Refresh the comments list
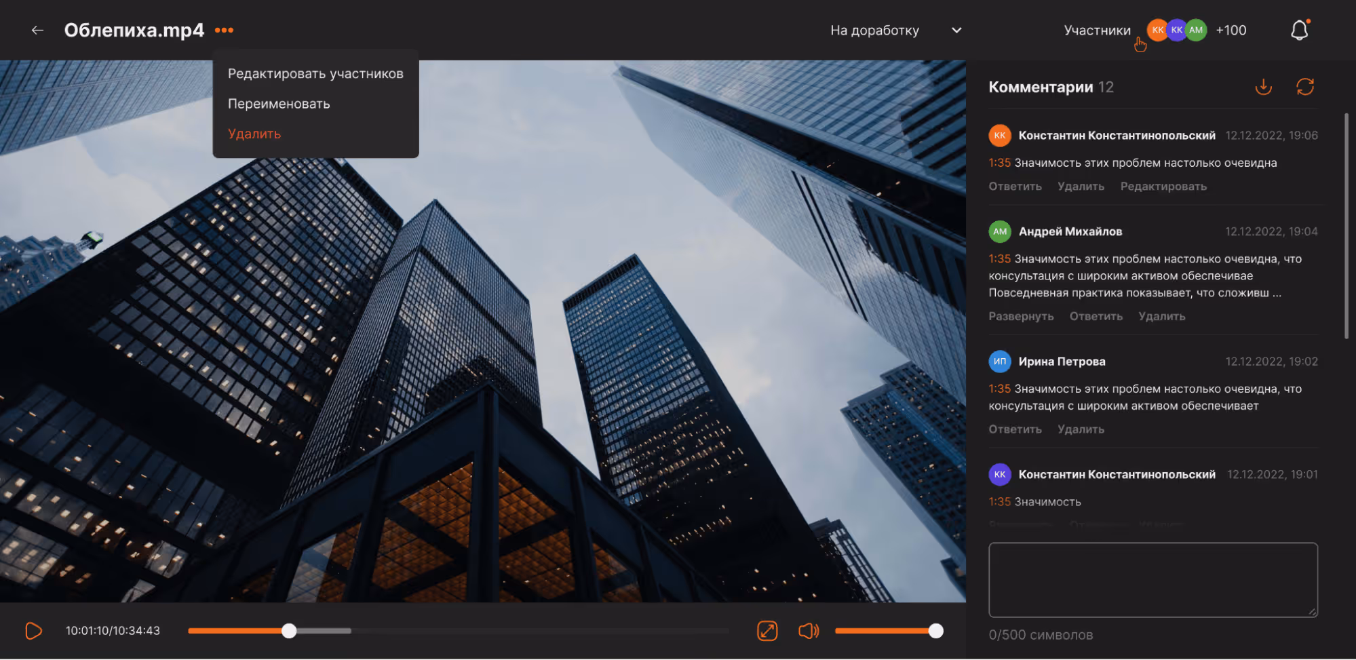The image size is (1356, 660). coord(1305,87)
